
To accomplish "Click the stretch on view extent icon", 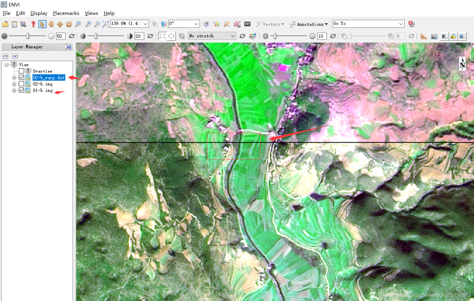I will coord(171,36).
